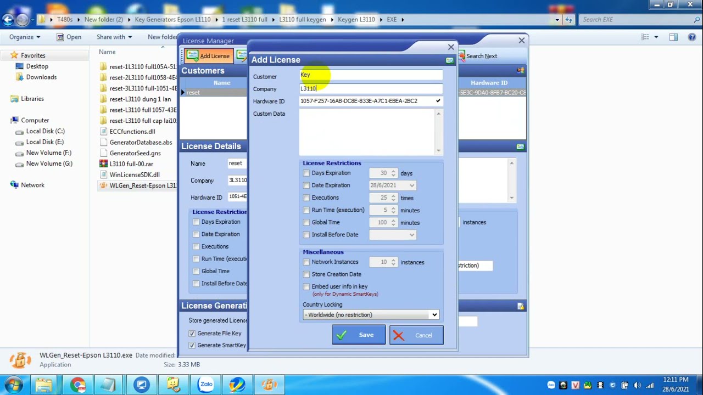Click the Company input field
The image size is (703, 395).
point(371,88)
